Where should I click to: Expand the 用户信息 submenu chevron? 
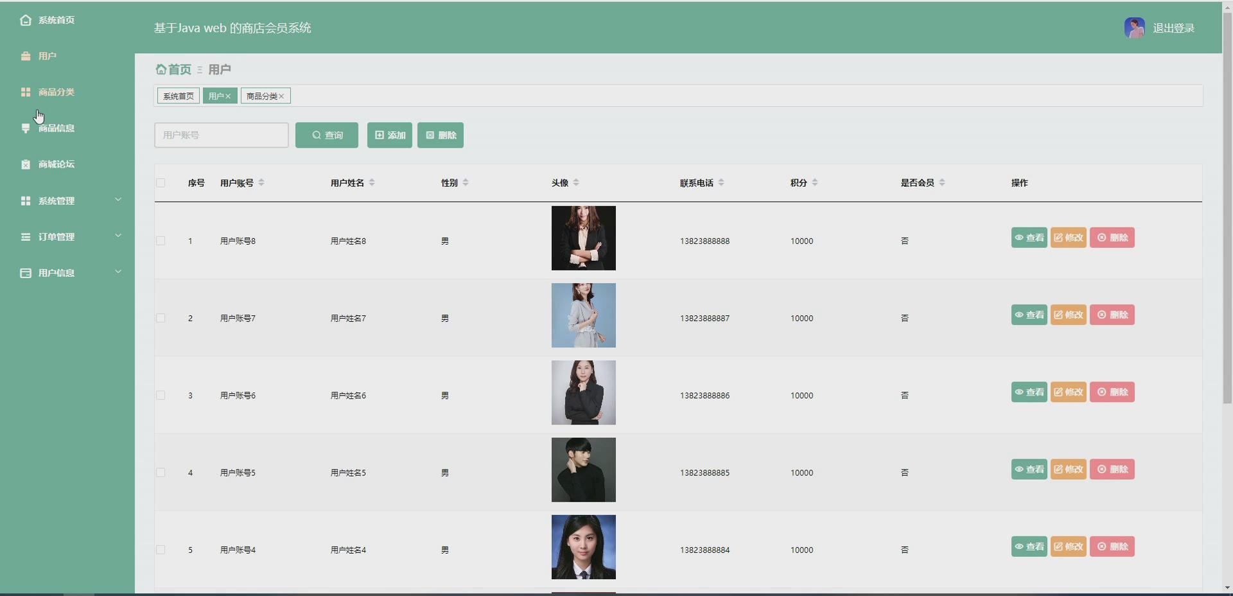click(118, 272)
